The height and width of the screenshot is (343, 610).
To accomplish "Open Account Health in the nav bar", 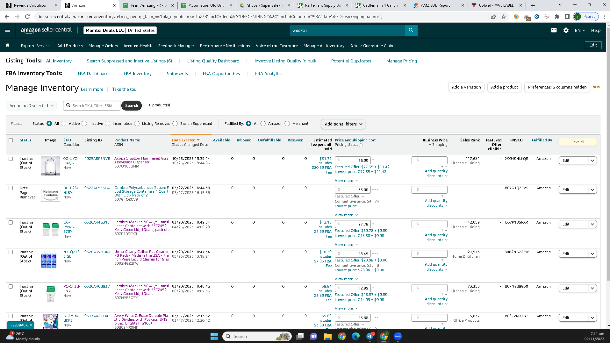I will (138, 46).
